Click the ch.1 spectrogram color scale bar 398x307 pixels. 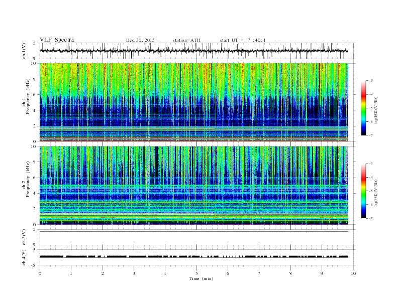pyautogui.click(x=363, y=108)
